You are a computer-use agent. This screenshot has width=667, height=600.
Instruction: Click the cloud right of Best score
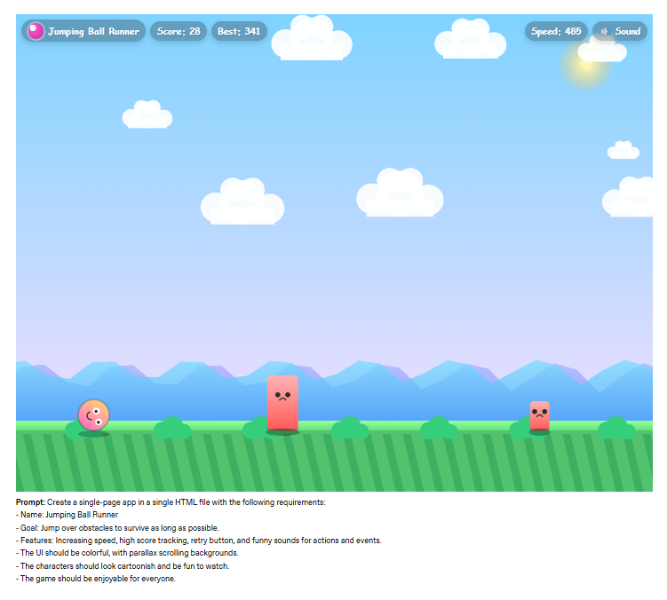pyautogui.click(x=311, y=40)
